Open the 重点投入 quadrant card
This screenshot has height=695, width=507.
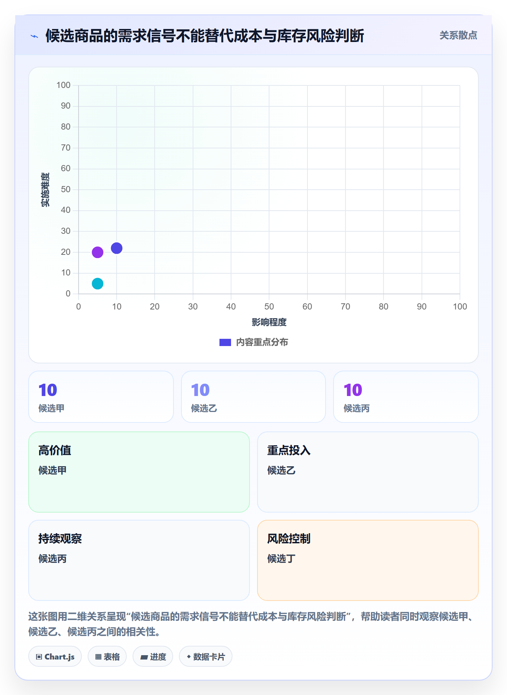[x=368, y=472]
